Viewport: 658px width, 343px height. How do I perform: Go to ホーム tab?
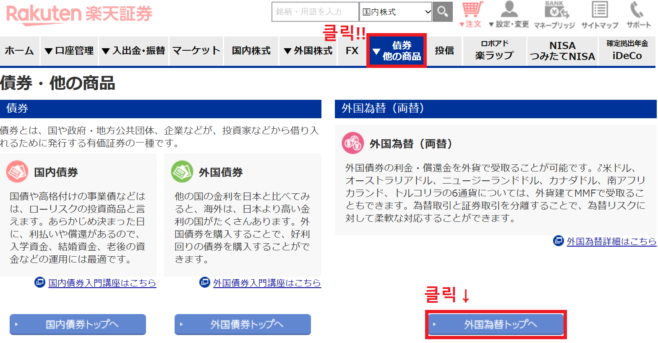pos(20,51)
